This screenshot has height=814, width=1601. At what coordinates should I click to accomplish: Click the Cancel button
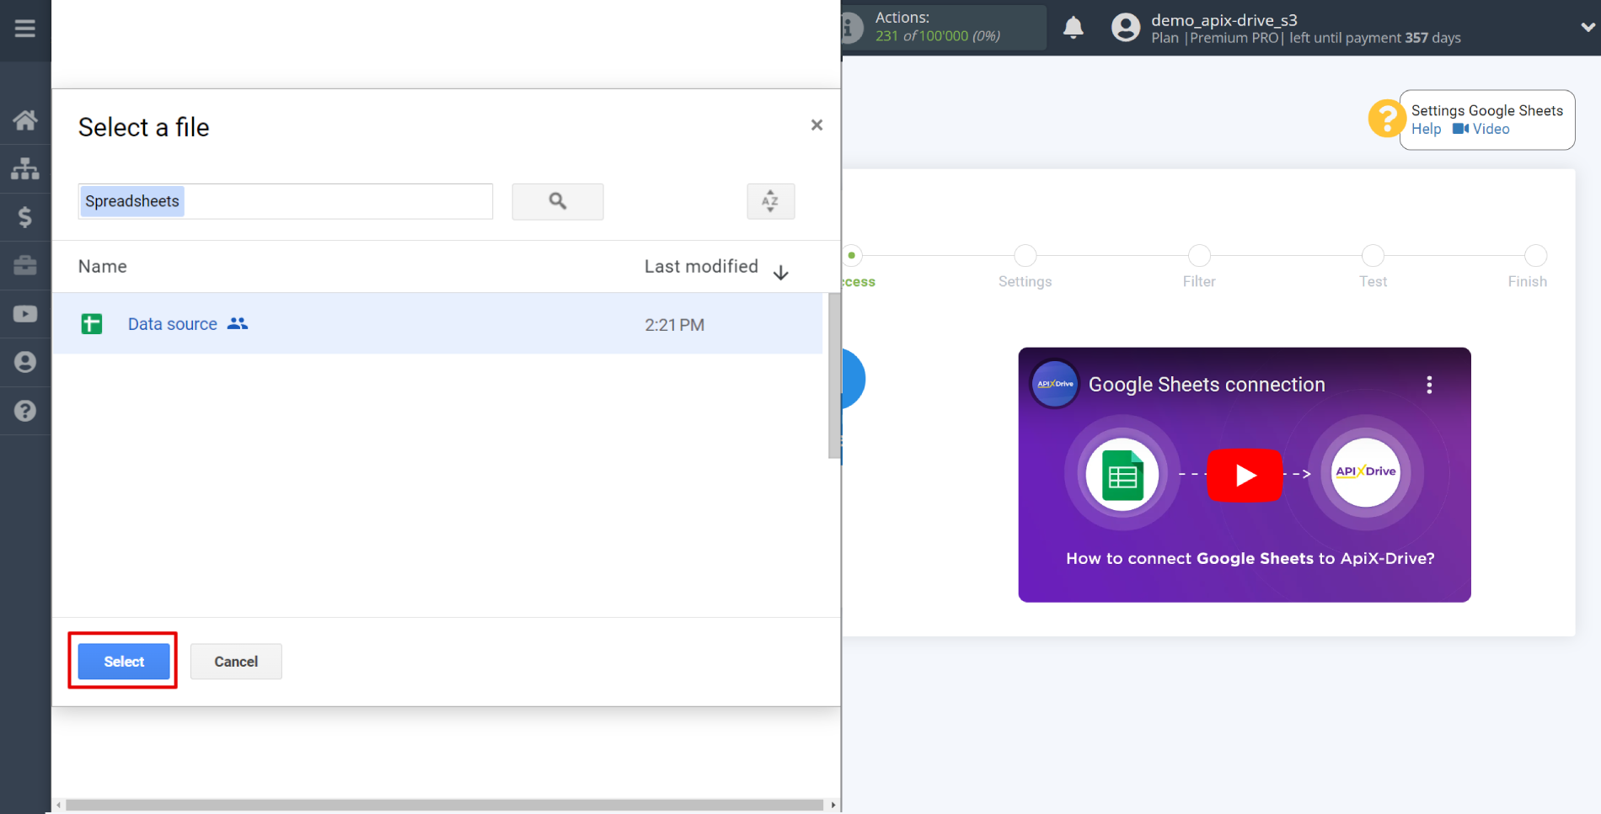pos(236,662)
